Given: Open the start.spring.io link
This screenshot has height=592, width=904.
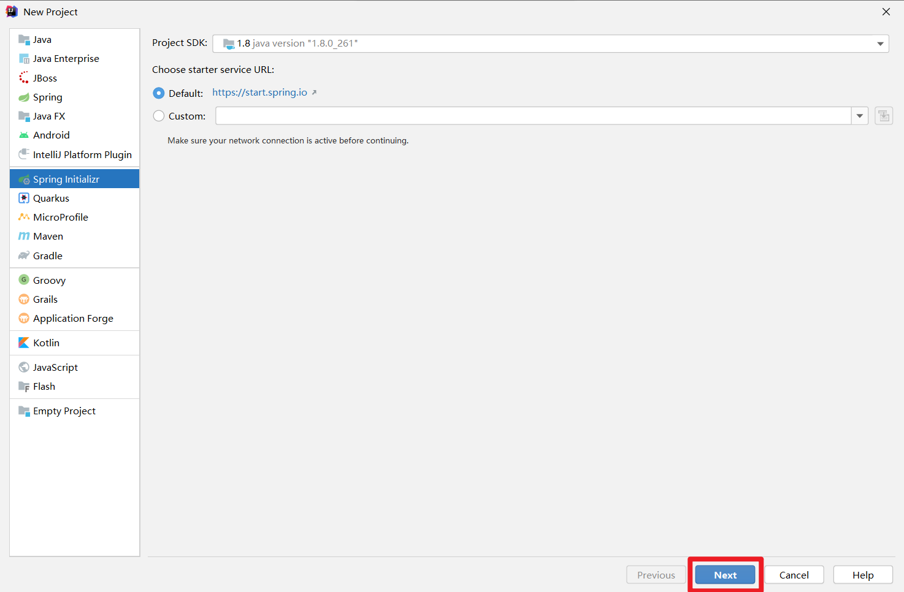Looking at the screenshot, I should (259, 93).
